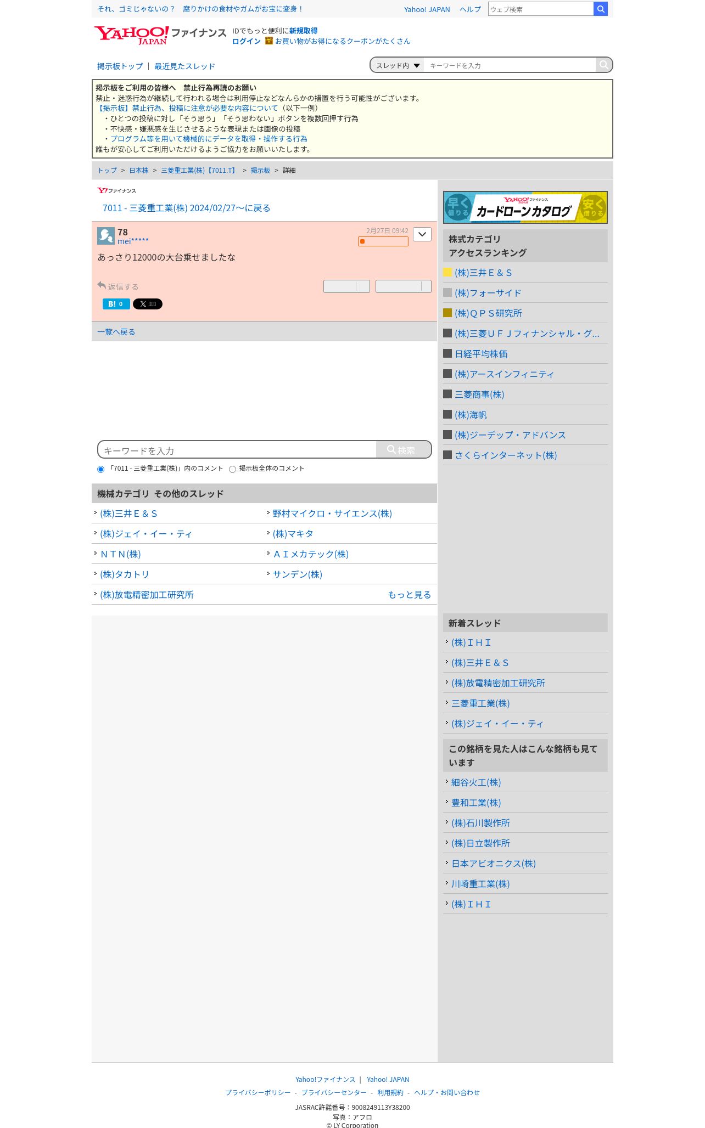
Task: Open さくらインターネット(株) in the ranking
Action: click(506, 455)
